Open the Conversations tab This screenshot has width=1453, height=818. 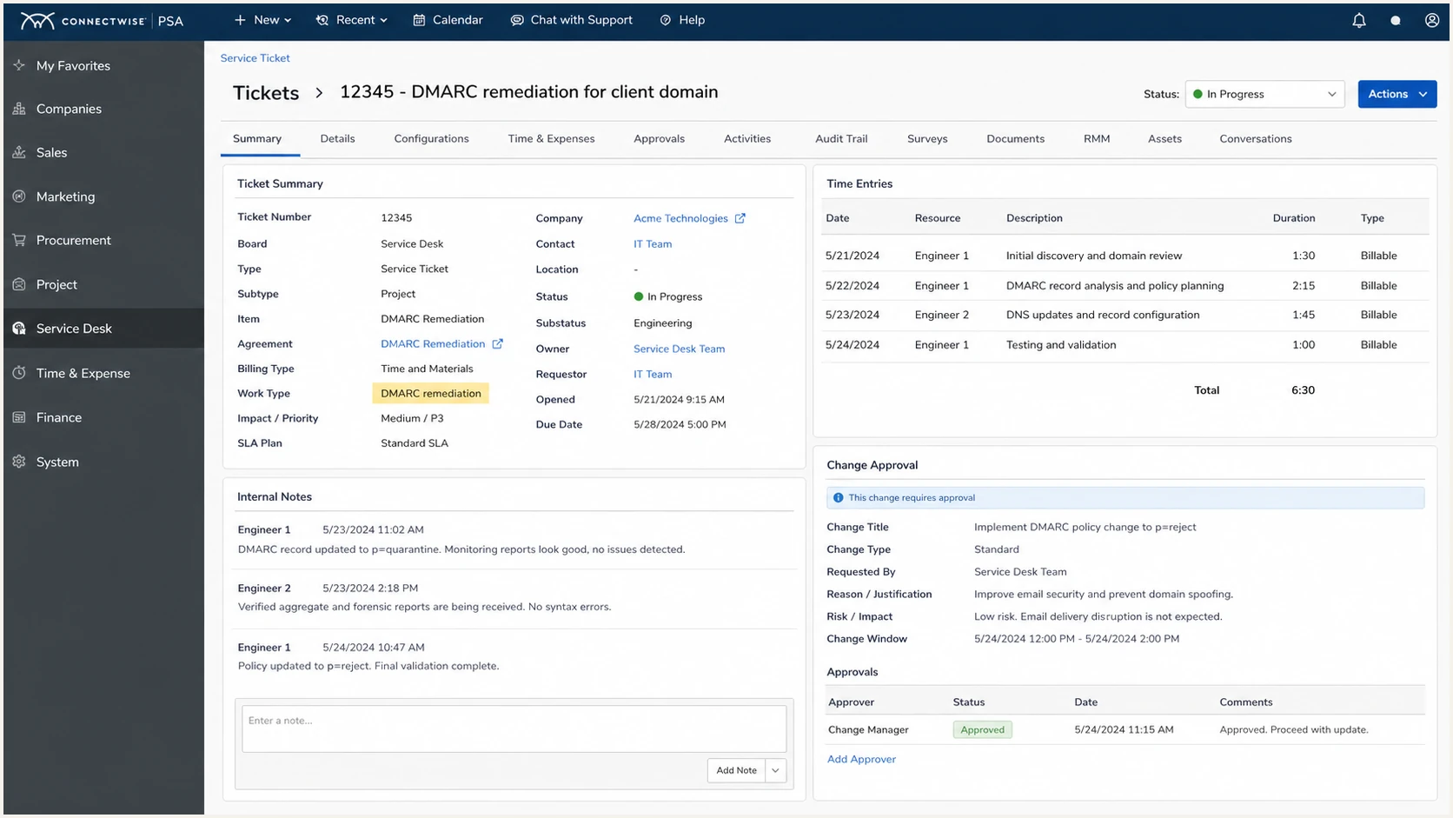point(1256,139)
